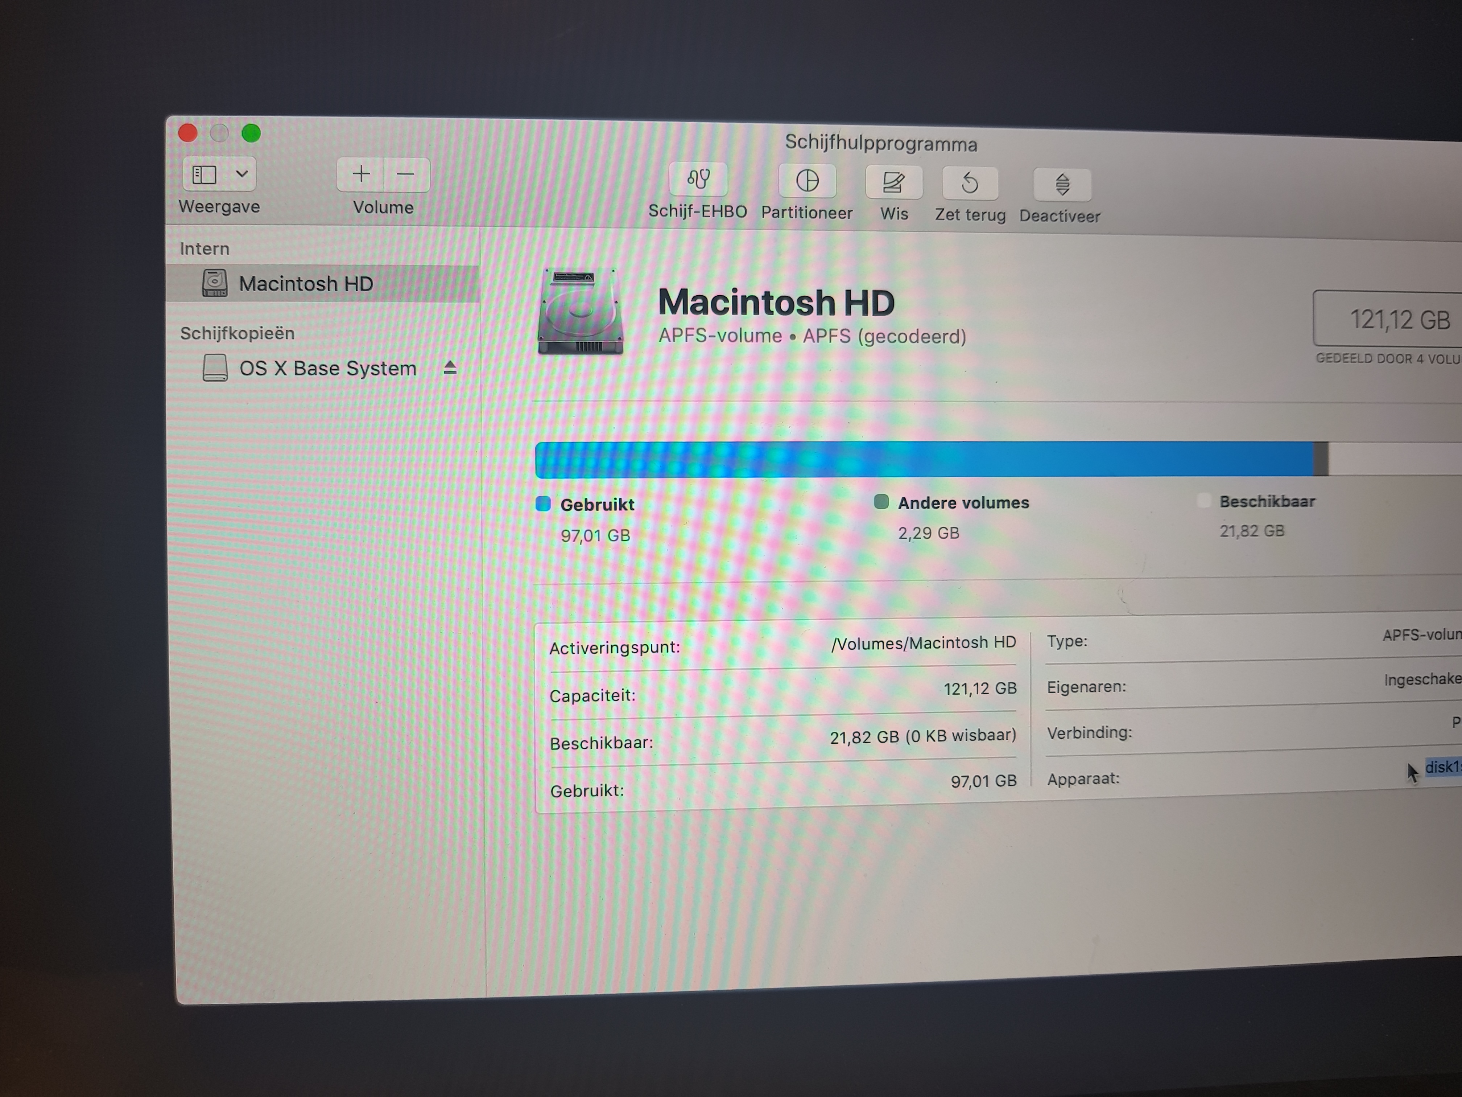Click the sidebar Weergave view icon

(x=204, y=174)
